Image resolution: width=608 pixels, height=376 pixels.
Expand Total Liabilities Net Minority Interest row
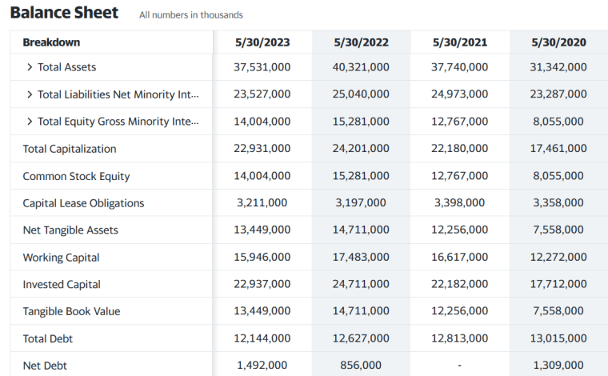point(30,94)
